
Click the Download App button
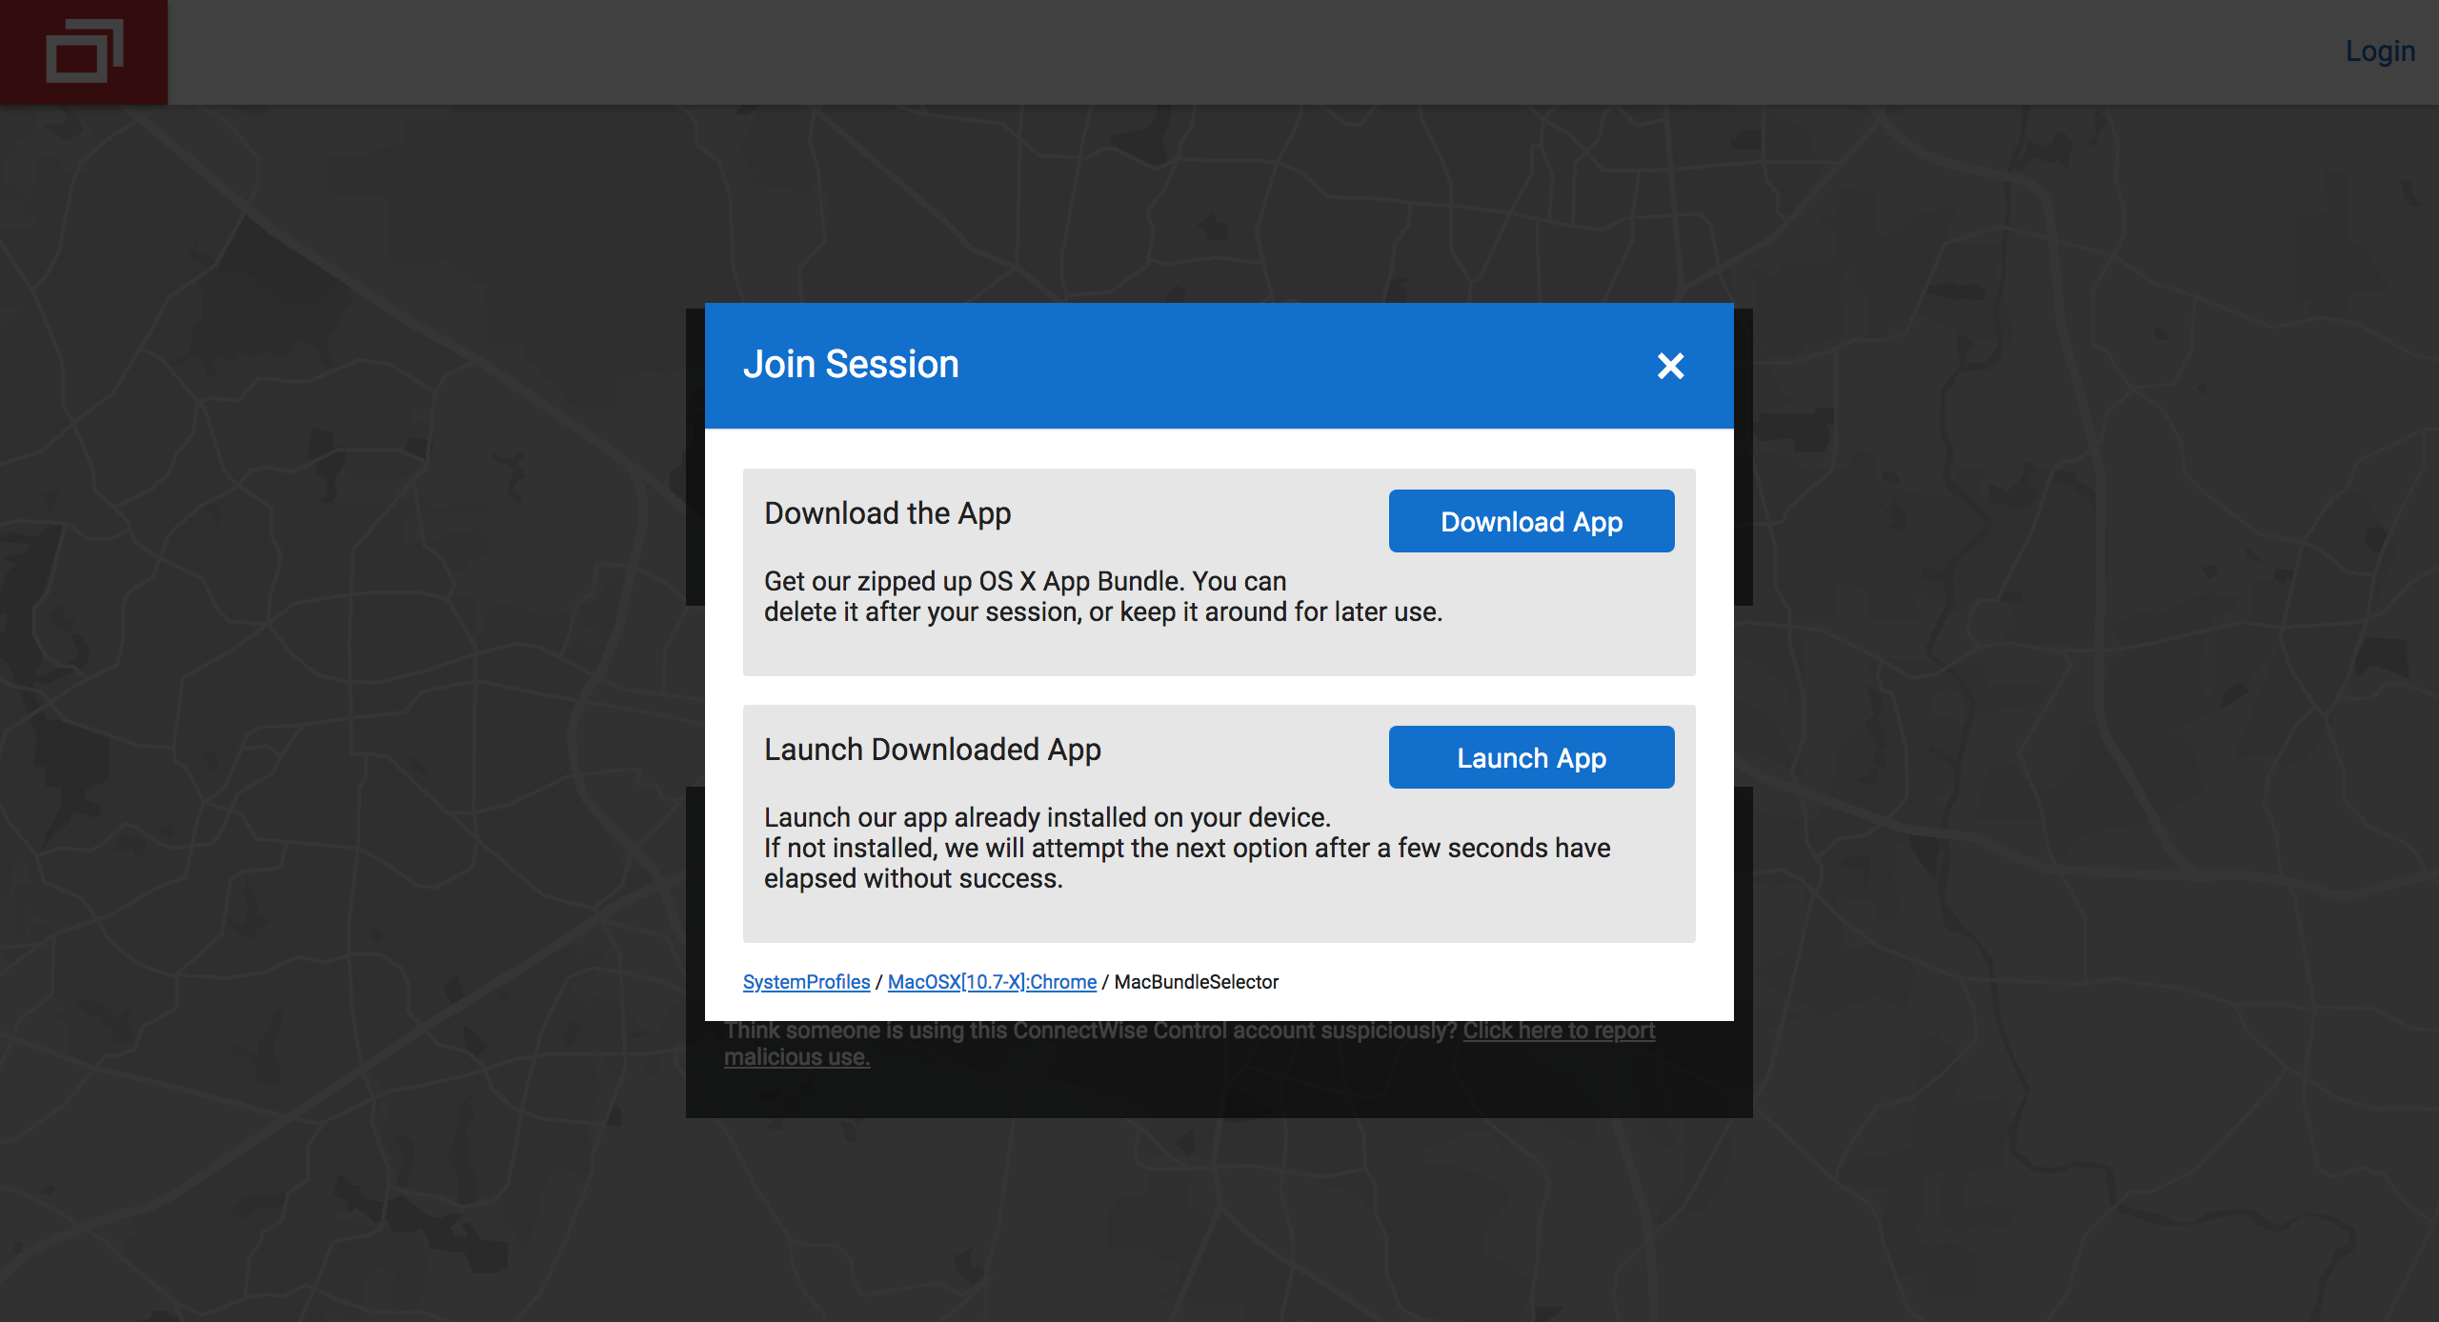point(1531,521)
